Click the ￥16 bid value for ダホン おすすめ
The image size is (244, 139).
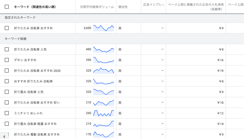click(220, 60)
